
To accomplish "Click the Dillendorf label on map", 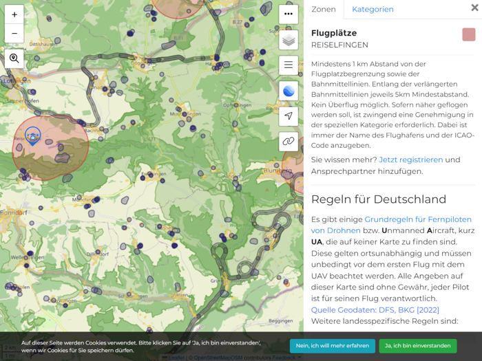I will (x=98, y=254).
